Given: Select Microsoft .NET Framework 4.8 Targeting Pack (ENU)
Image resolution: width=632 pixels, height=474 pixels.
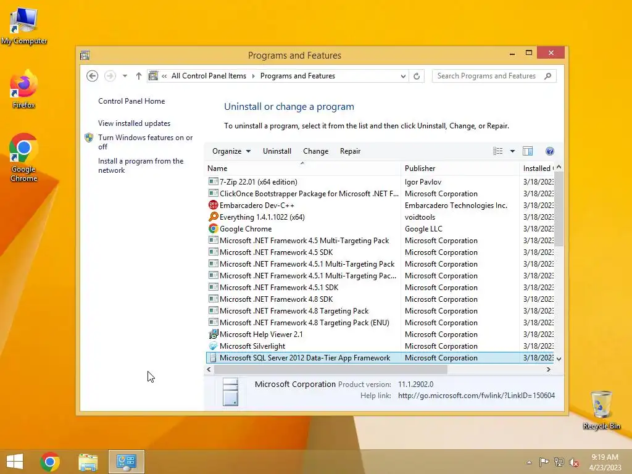Looking at the screenshot, I should tap(380, 322).
